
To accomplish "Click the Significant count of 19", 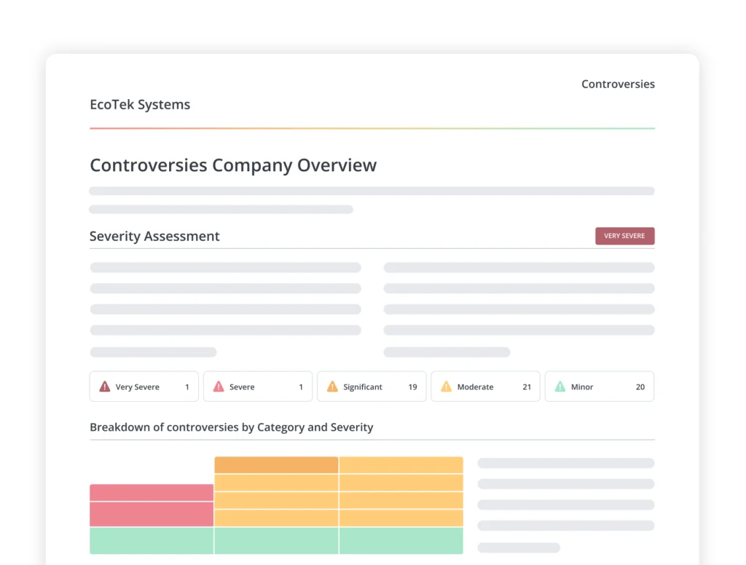I will pyautogui.click(x=412, y=387).
